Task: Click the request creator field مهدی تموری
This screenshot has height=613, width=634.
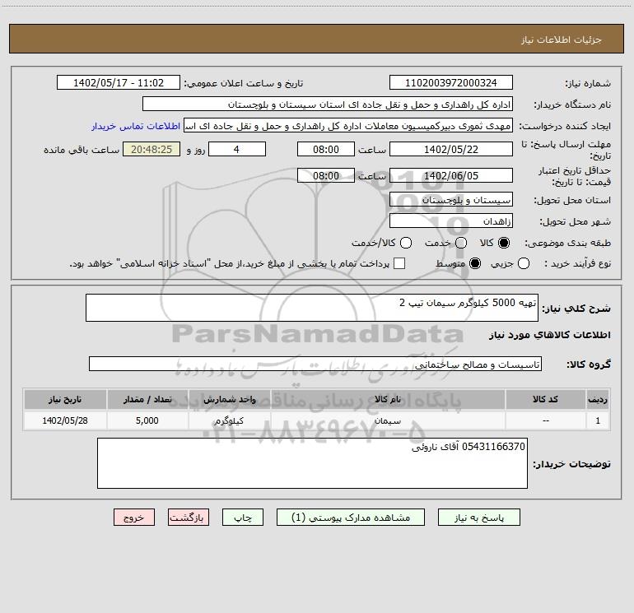Action: [348, 126]
